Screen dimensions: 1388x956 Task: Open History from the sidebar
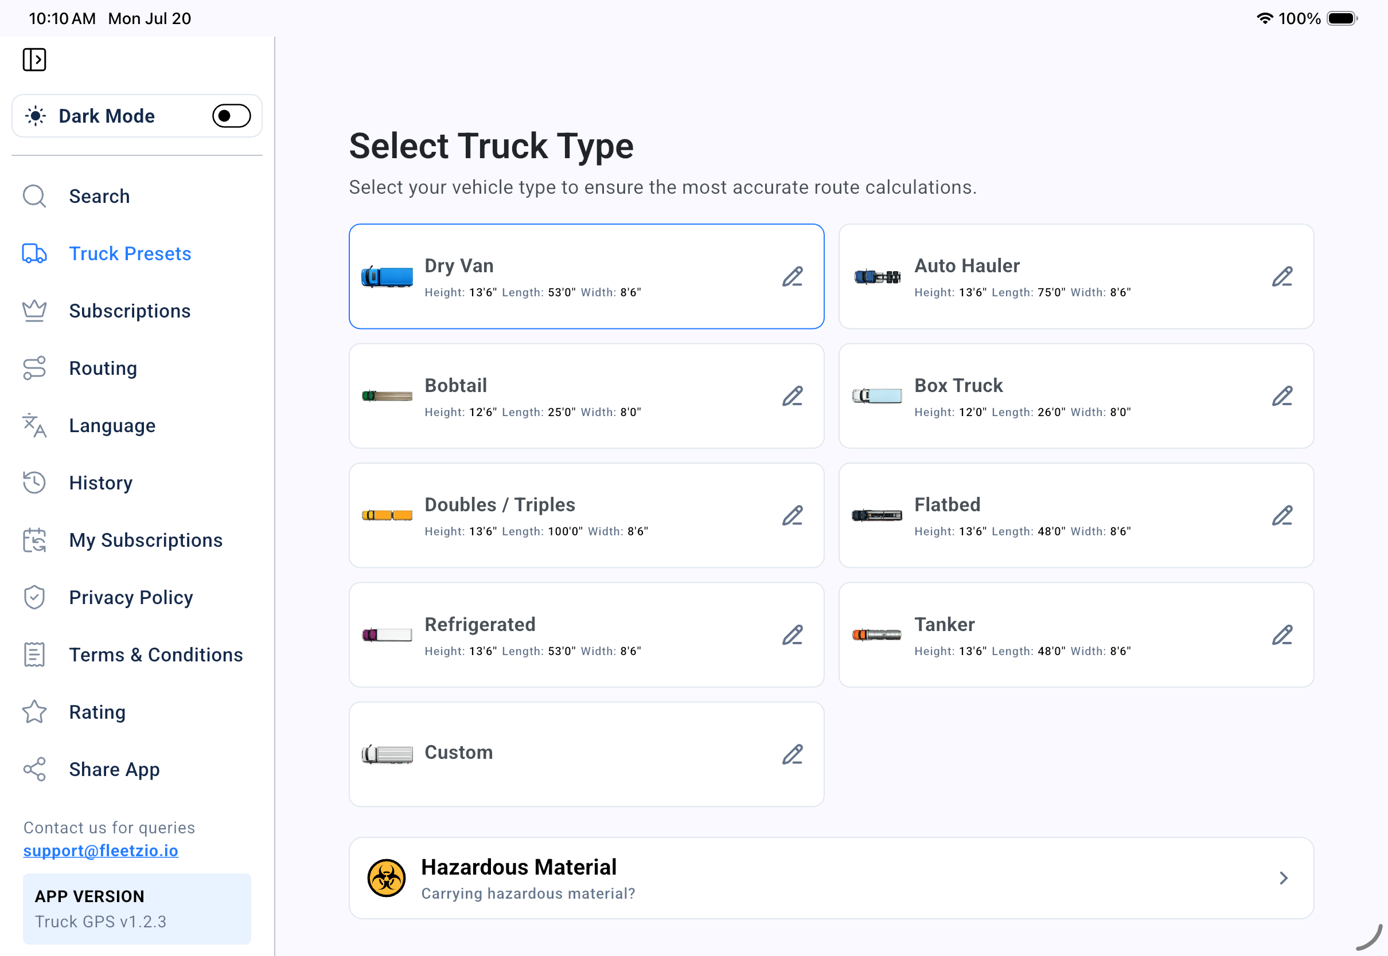pos(137,482)
